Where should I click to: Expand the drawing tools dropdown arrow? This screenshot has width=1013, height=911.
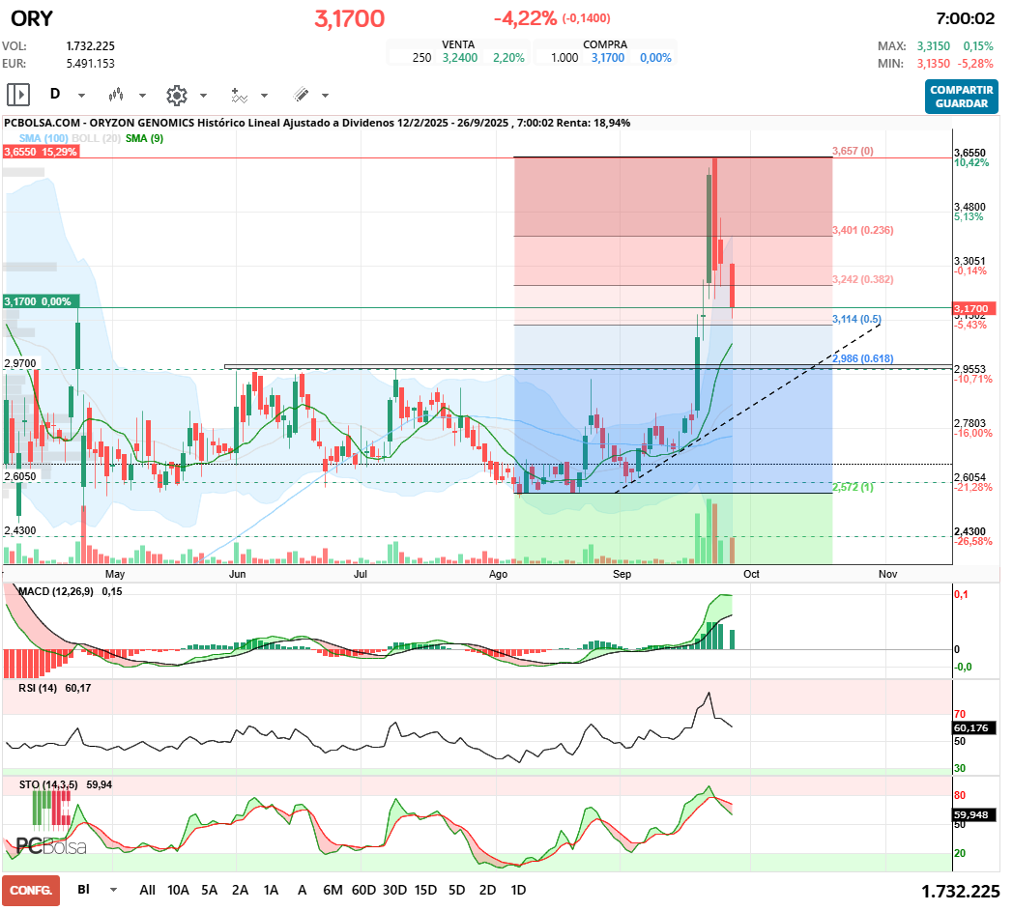click(325, 96)
